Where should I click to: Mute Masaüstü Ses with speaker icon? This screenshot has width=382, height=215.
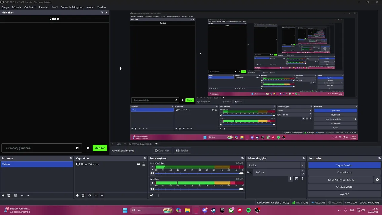coord(152,173)
